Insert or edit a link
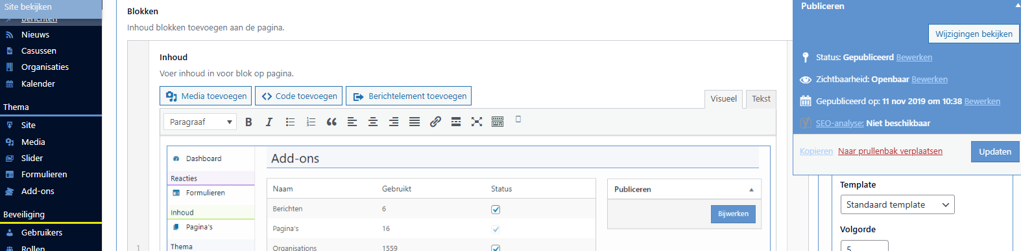The image size is (1021, 251). [435, 122]
